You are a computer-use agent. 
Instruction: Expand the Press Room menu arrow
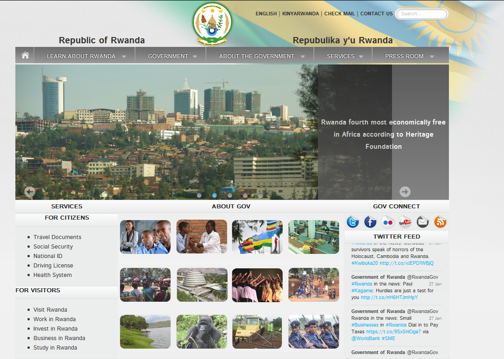tap(432, 56)
